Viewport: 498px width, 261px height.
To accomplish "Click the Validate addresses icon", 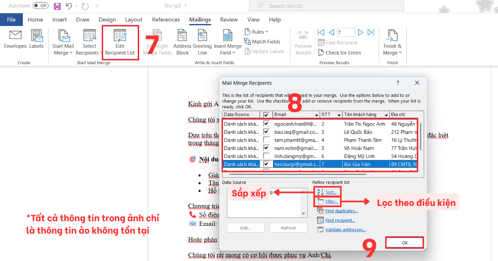I will 320,230.
